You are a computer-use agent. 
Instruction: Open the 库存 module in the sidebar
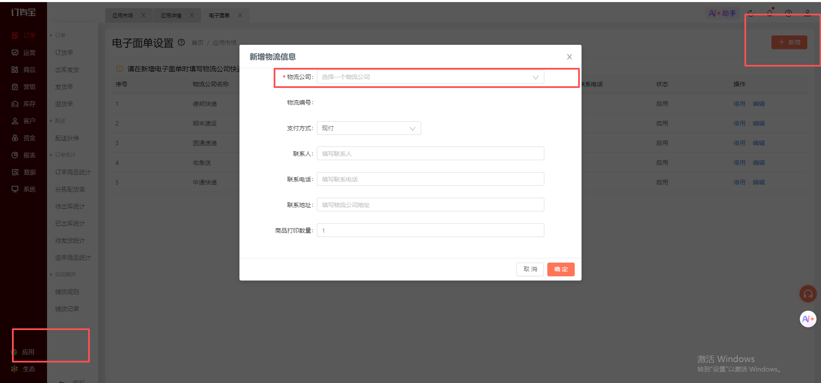click(24, 104)
